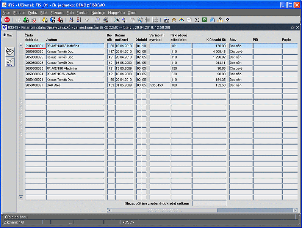Open the Okno menu
Screen dimensions: 302x228
point(132,13)
